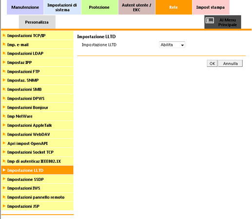
Task: Click arrow icon beside Impostazioni WebDAV
Action: click(x=4, y=134)
